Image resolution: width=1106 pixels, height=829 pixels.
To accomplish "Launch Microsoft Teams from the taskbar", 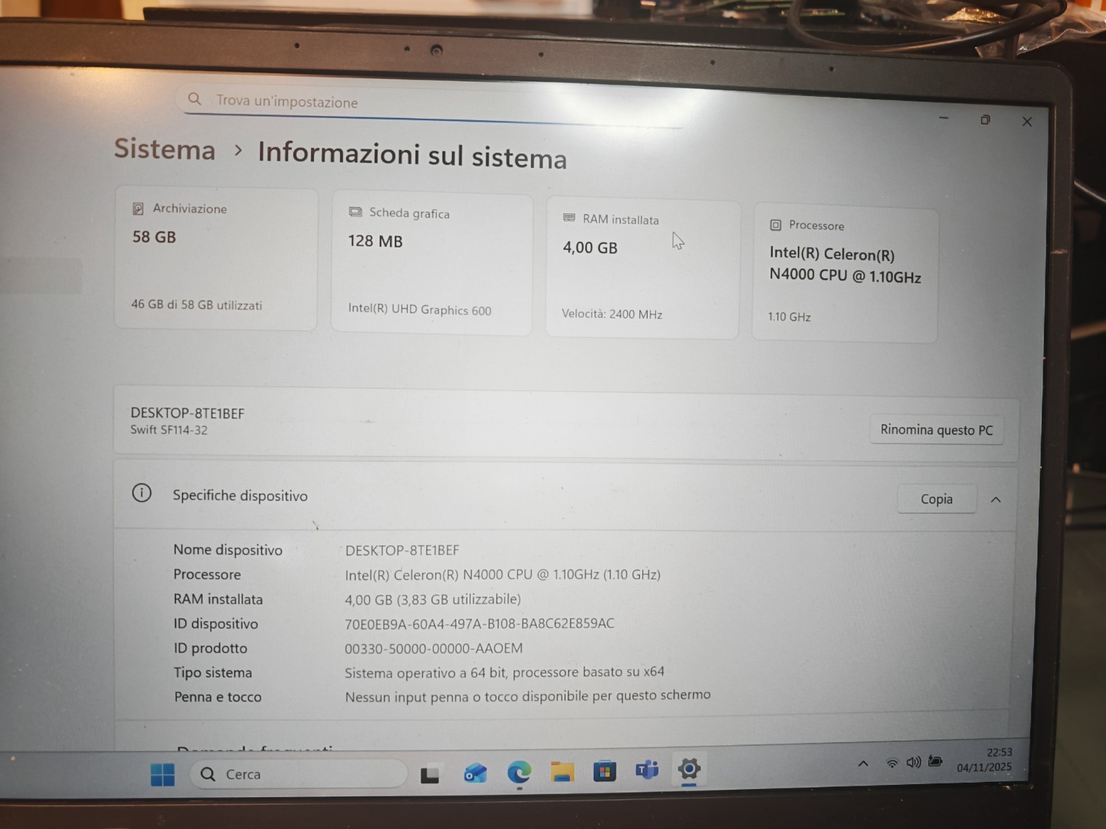I will pos(647,769).
